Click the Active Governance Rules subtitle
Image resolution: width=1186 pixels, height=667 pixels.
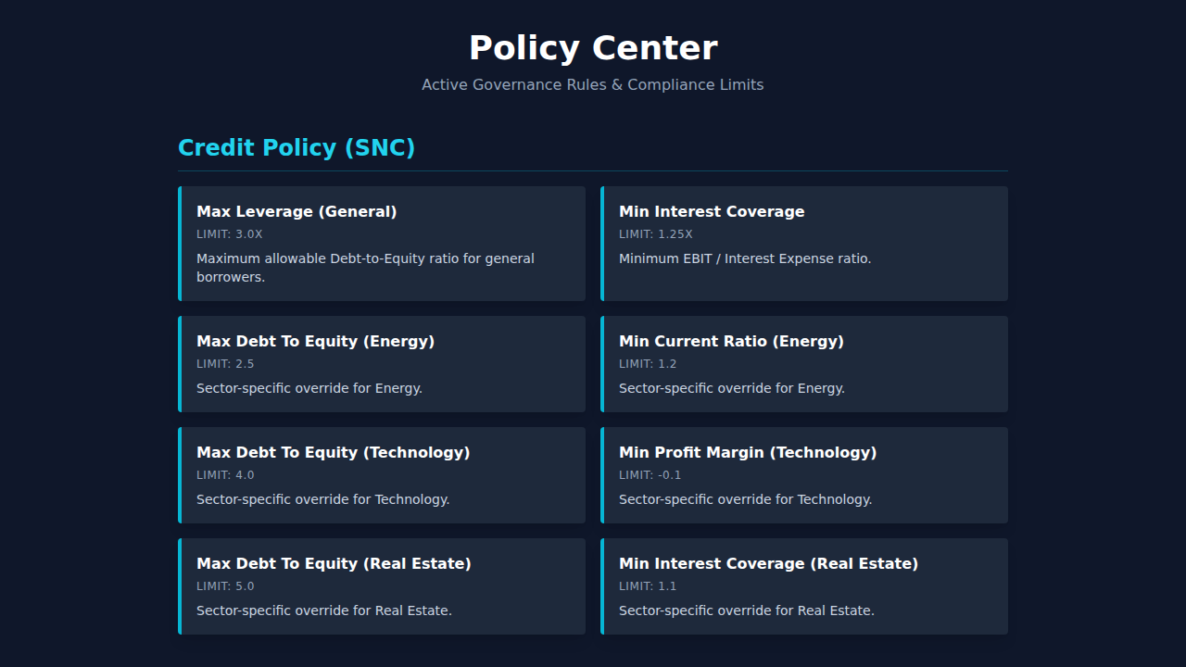pyautogui.click(x=593, y=85)
